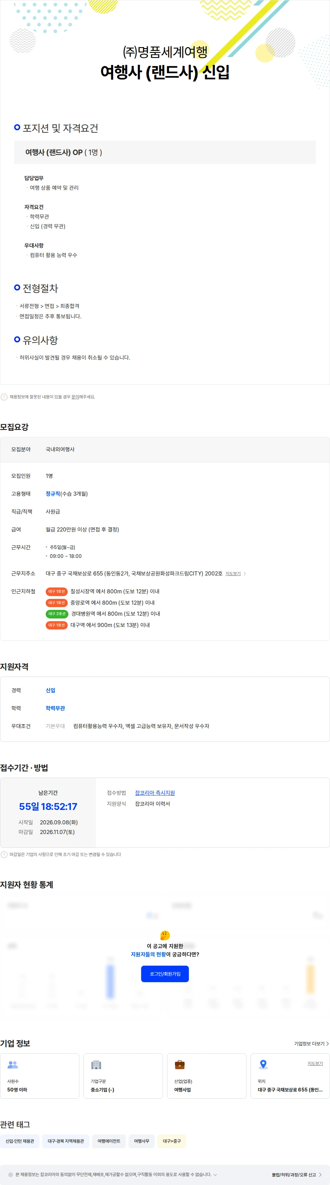330x1185 pixels.
Task: Click 대구 1호선 badge for 대구역
Action: [x=57, y=625]
